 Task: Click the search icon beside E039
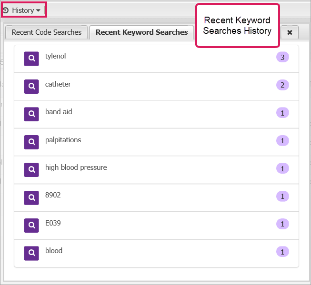31,225
